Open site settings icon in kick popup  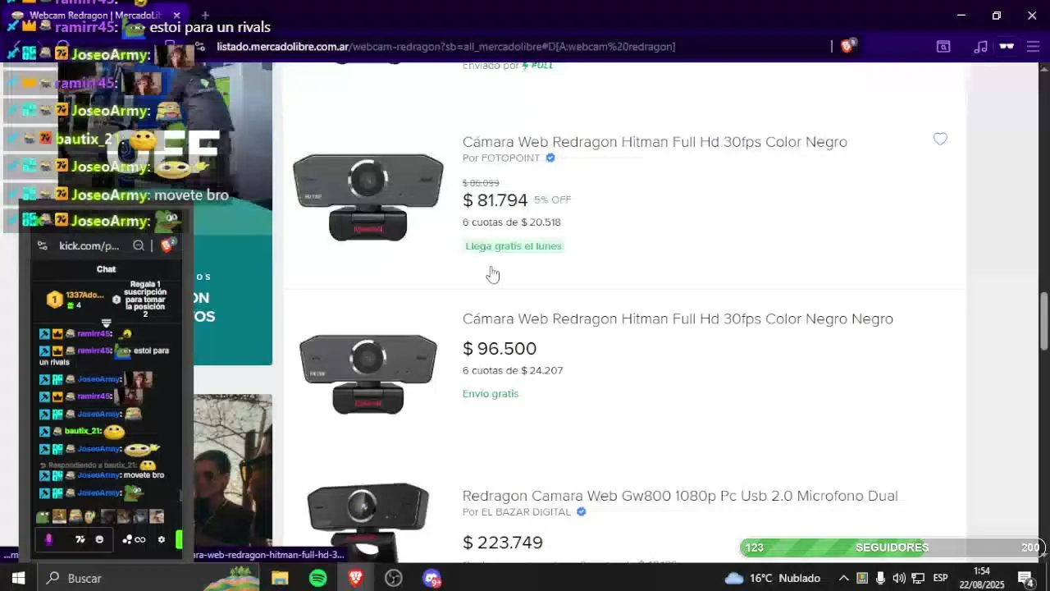click(x=43, y=245)
